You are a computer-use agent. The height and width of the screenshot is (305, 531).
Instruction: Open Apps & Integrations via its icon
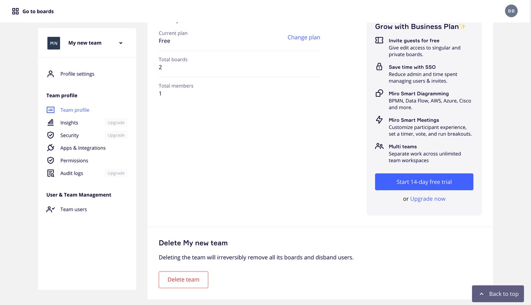coord(51,148)
